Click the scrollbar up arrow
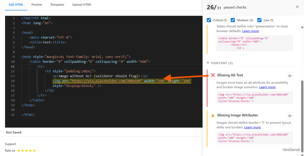This screenshot has width=304, height=156. [302, 27]
